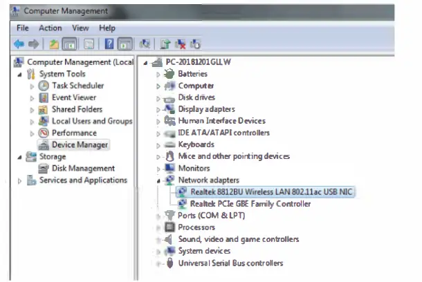Select Disk Management under Storage
422x282 pixels.
(x=83, y=169)
